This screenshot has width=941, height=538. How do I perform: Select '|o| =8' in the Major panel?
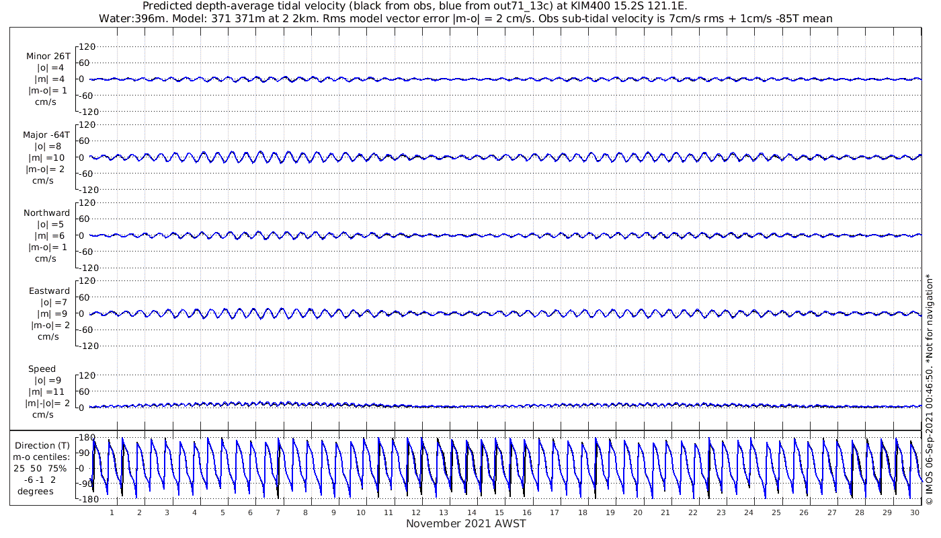(49, 147)
